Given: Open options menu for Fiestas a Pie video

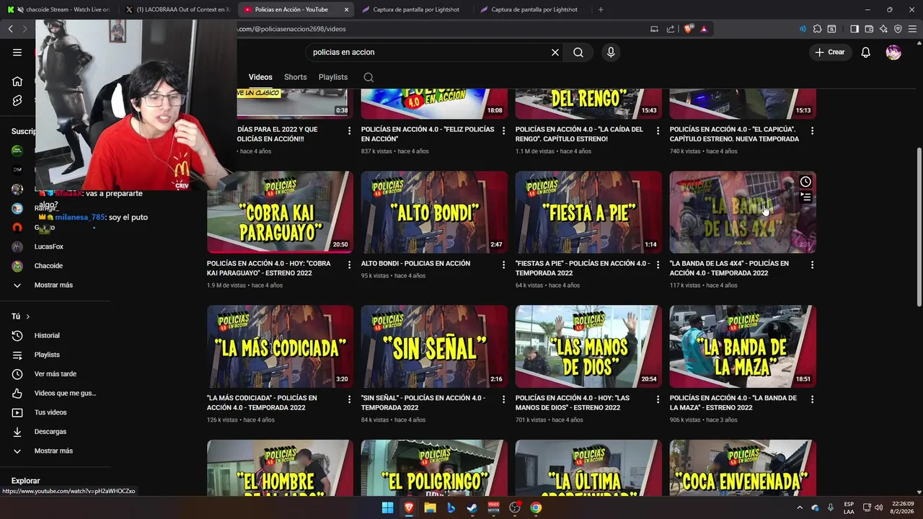Looking at the screenshot, I should coord(658,265).
